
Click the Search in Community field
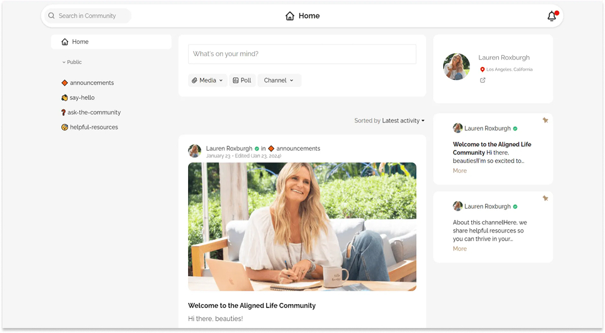coord(88,16)
